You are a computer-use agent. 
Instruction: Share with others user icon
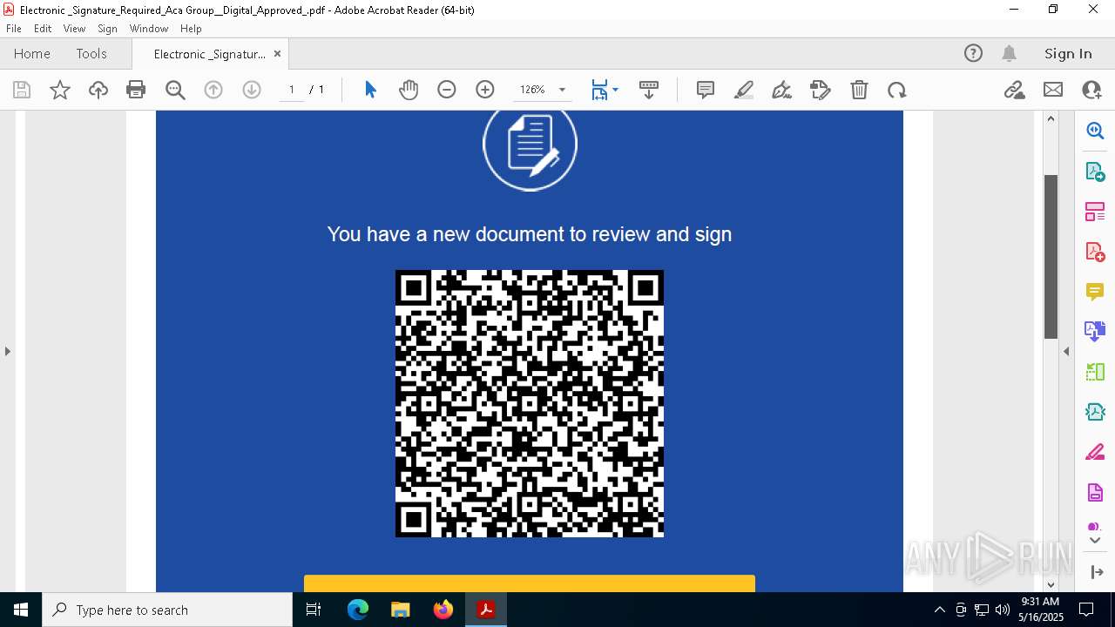tap(1091, 90)
